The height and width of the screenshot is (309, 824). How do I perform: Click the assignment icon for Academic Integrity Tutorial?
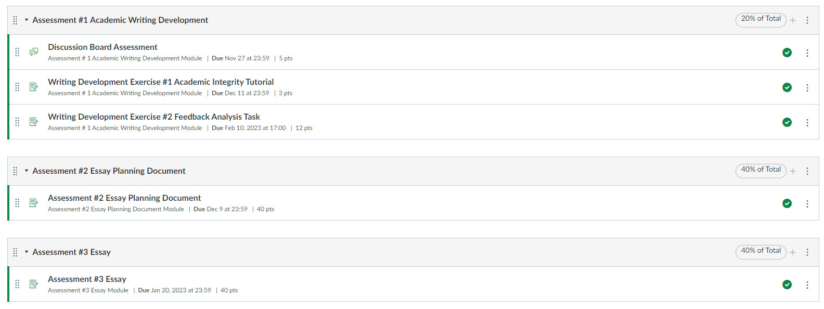click(x=34, y=87)
